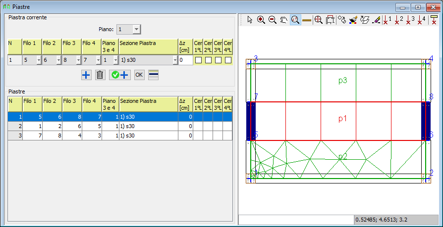The image size is (443, 227).
Task: Click the p3 label in the drawing
Action: pos(342,81)
